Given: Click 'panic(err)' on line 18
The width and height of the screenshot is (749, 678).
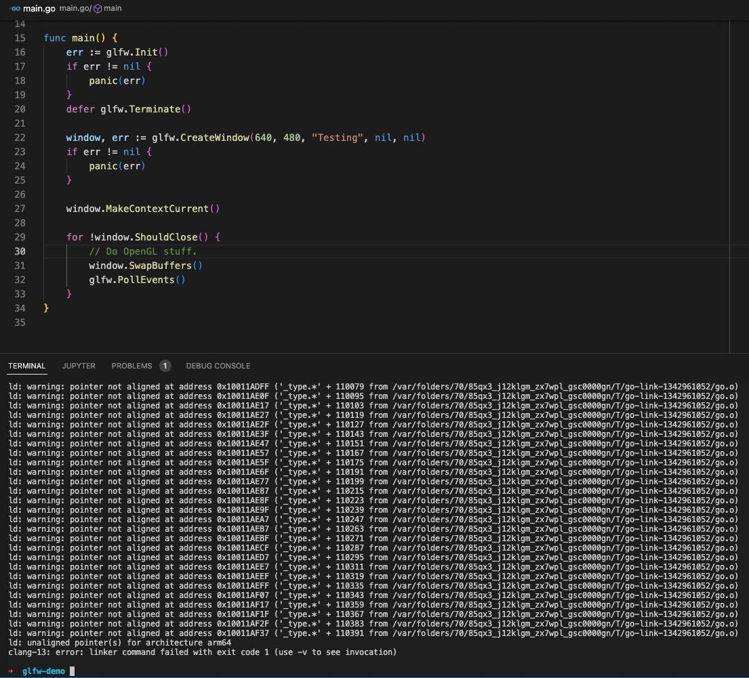Looking at the screenshot, I should point(117,81).
